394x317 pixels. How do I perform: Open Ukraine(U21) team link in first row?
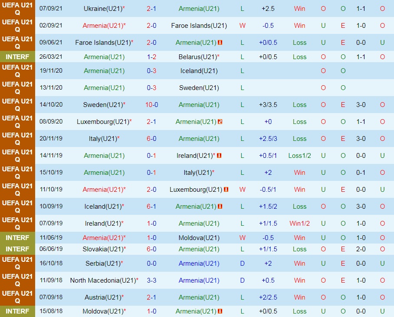[103, 9]
